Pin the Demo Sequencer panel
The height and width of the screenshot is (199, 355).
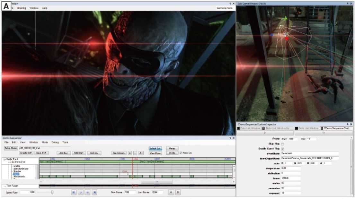point(230,138)
